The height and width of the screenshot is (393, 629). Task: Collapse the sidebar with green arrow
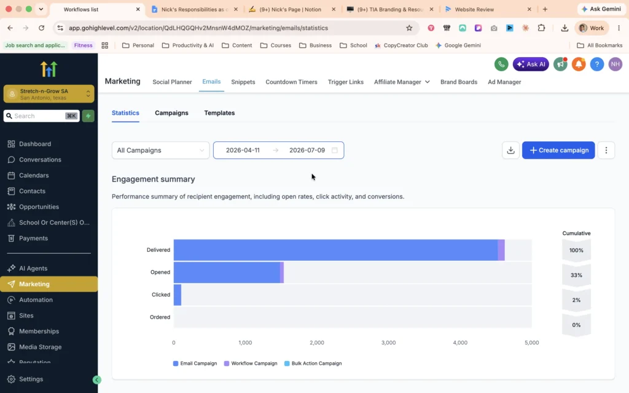(96, 379)
